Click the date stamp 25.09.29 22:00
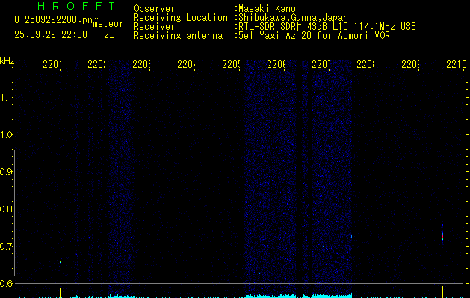This screenshot has width=470, height=298. 51,35
